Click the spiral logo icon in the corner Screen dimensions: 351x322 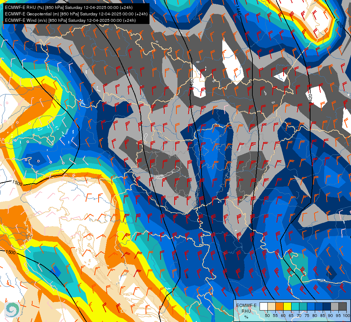point(12,309)
